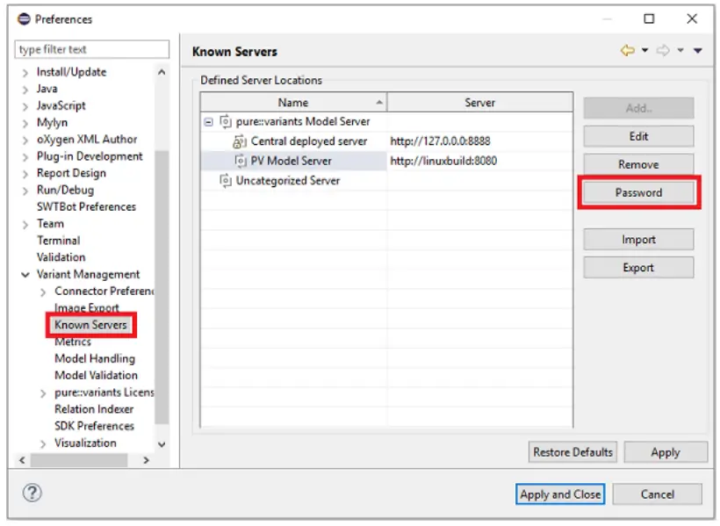
Task: Select Known Servers in the sidebar
Action: 90,324
